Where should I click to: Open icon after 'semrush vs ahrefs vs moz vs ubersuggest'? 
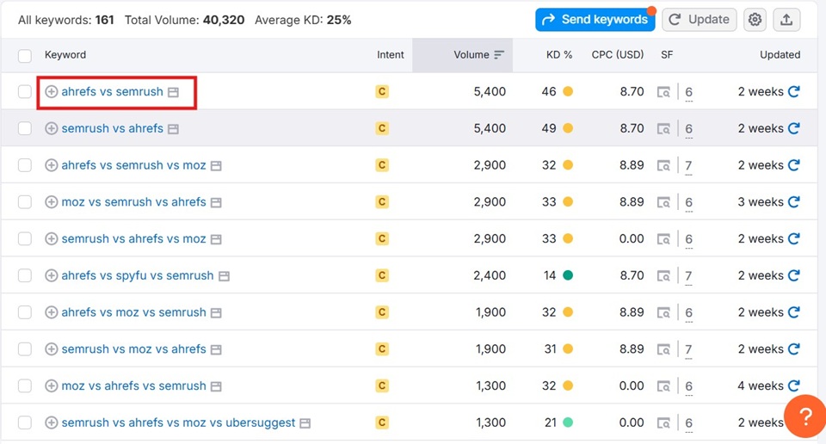click(x=305, y=423)
